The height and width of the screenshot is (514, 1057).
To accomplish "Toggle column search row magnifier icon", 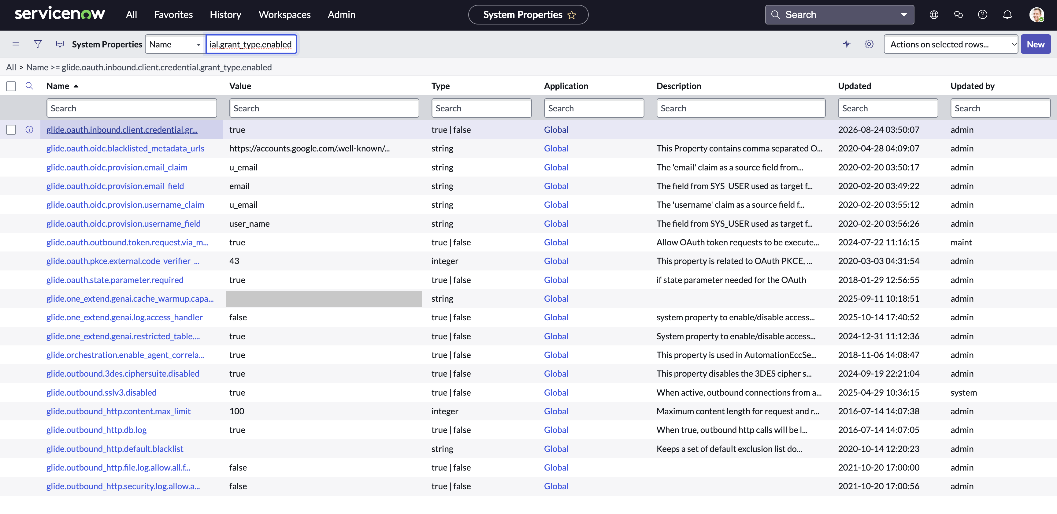I will tap(29, 86).
